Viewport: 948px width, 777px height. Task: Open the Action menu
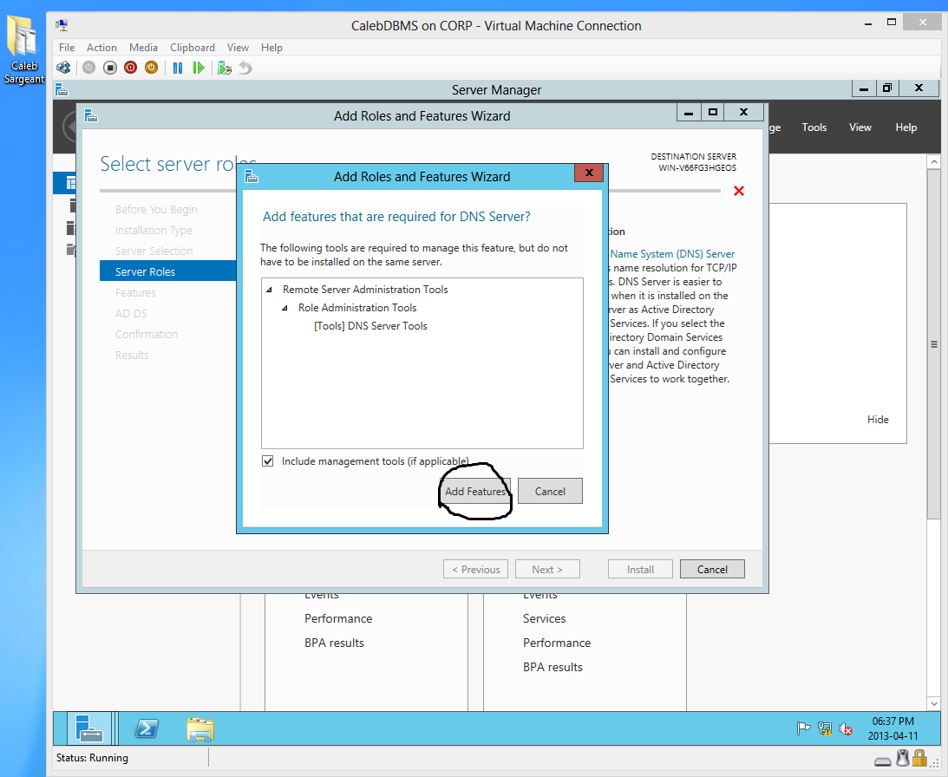tap(101, 47)
